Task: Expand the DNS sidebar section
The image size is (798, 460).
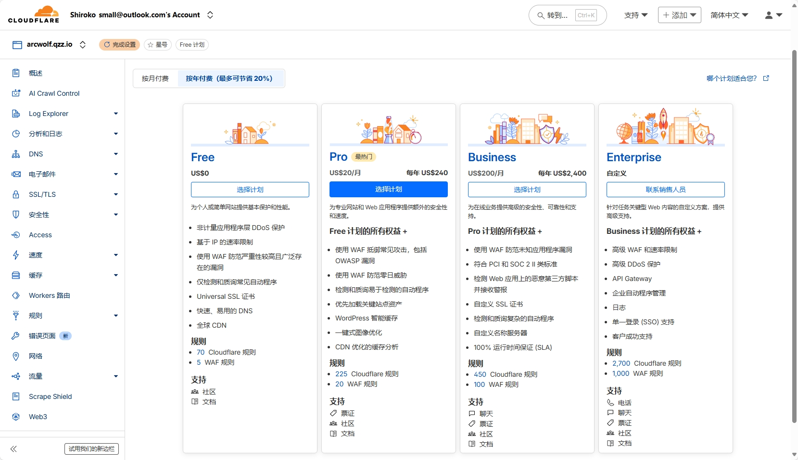Action: click(115, 154)
